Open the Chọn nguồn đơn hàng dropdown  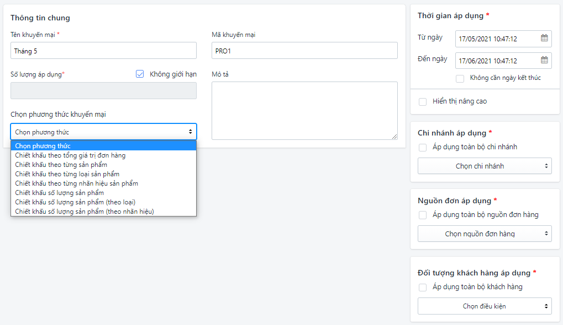[x=485, y=234]
